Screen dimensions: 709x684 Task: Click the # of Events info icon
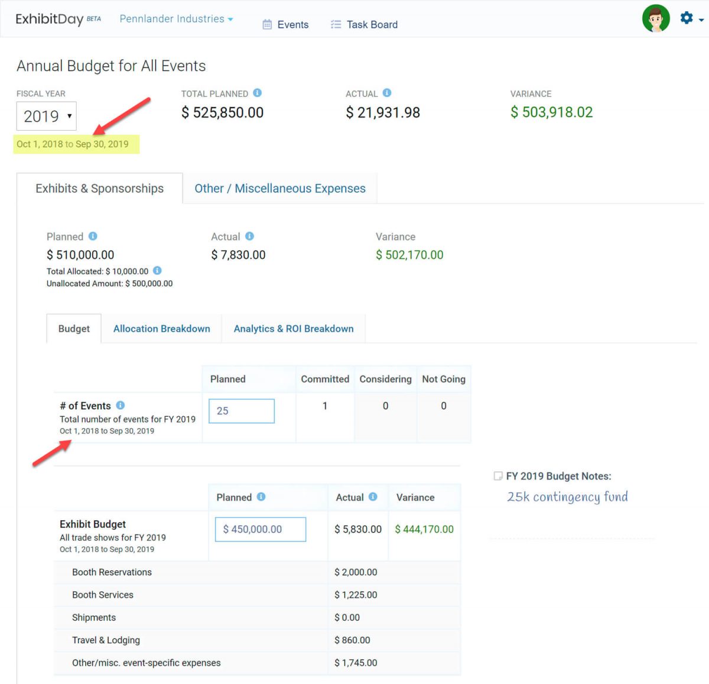tap(121, 405)
